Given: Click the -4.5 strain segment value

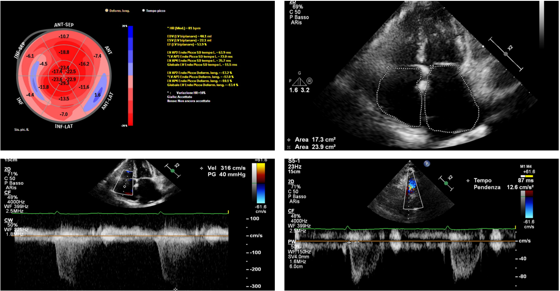Looking at the screenshot, I should [43, 64].
